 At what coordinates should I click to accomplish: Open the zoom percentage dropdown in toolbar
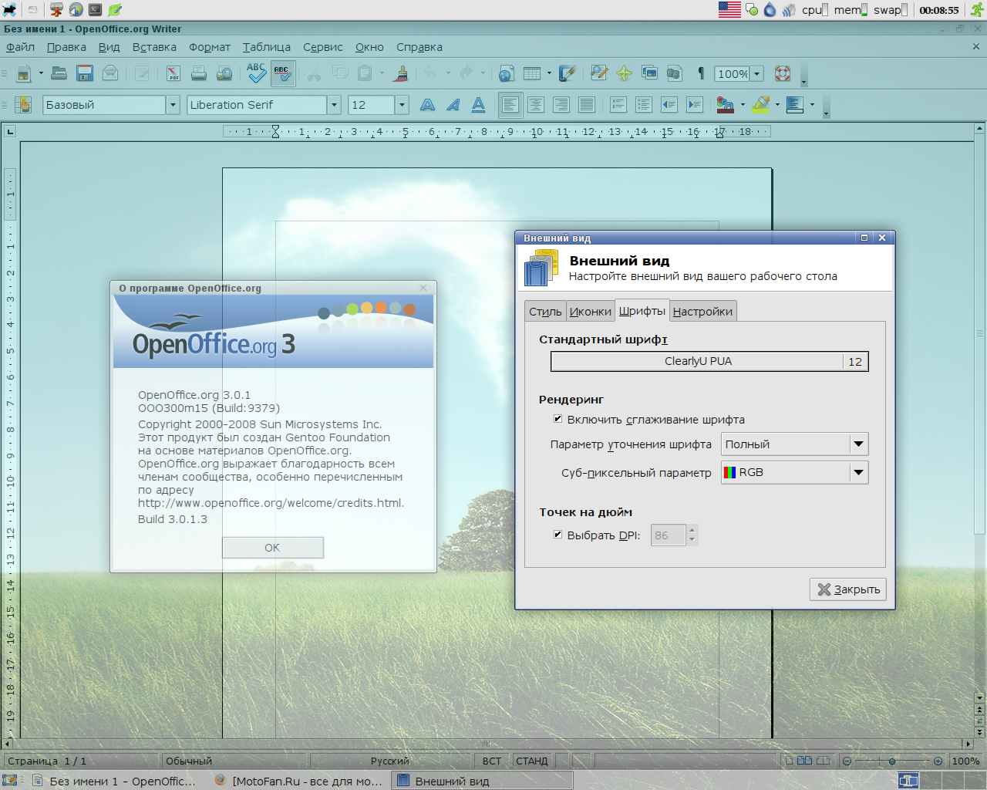757,74
